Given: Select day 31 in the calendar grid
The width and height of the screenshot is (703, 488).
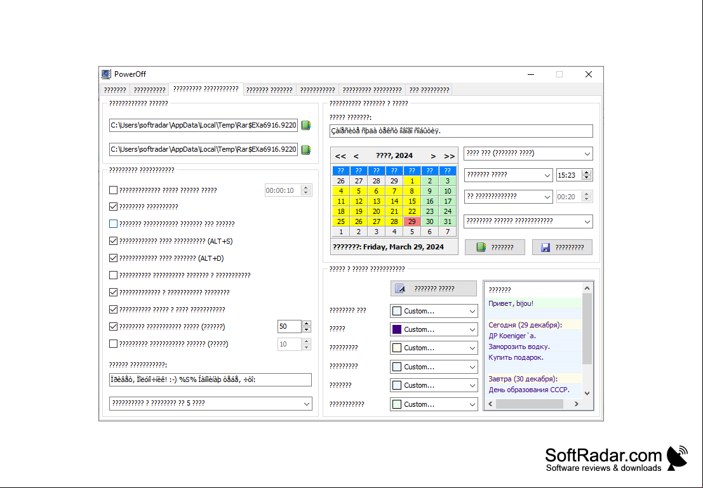Looking at the screenshot, I should (x=448, y=221).
